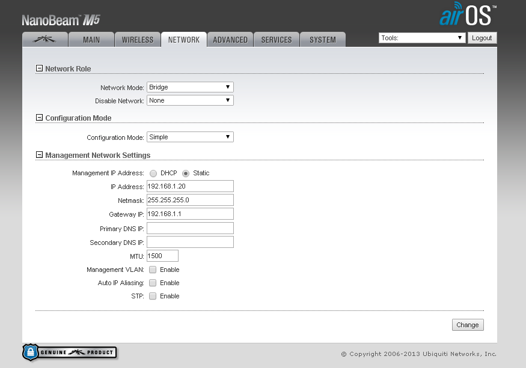Open the Network Mode dropdown
Image resolution: width=526 pixels, height=368 pixels.
190,87
